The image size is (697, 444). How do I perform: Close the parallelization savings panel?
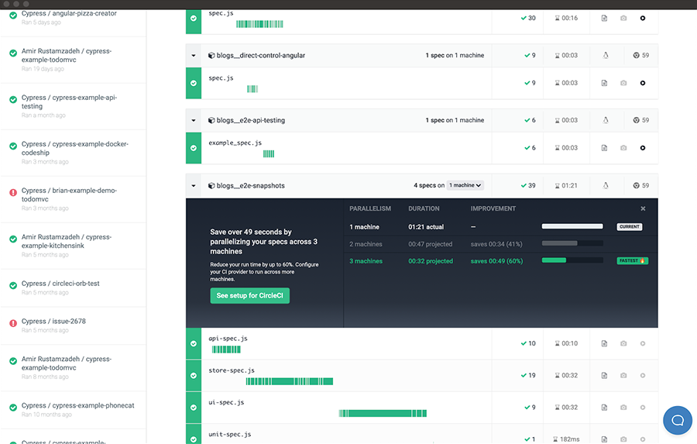pyautogui.click(x=643, y=208)
